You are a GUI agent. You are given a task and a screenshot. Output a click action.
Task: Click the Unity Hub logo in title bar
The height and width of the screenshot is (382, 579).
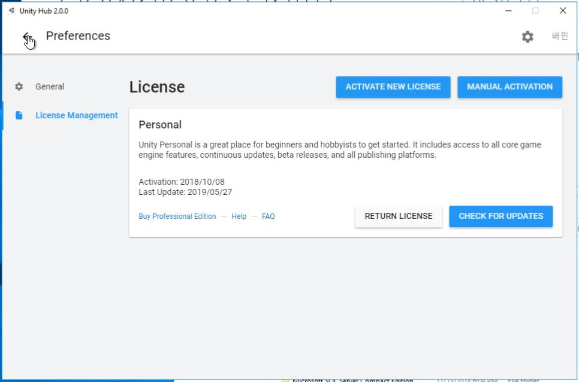click(12, 11)
